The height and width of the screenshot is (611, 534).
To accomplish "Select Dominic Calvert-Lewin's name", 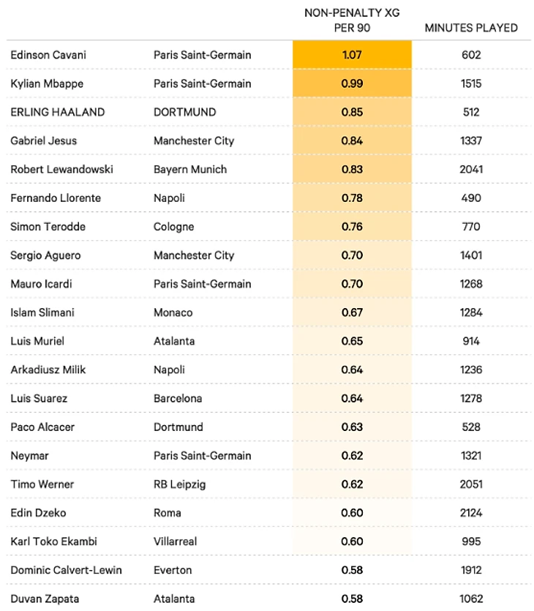I will click(66, 570).
